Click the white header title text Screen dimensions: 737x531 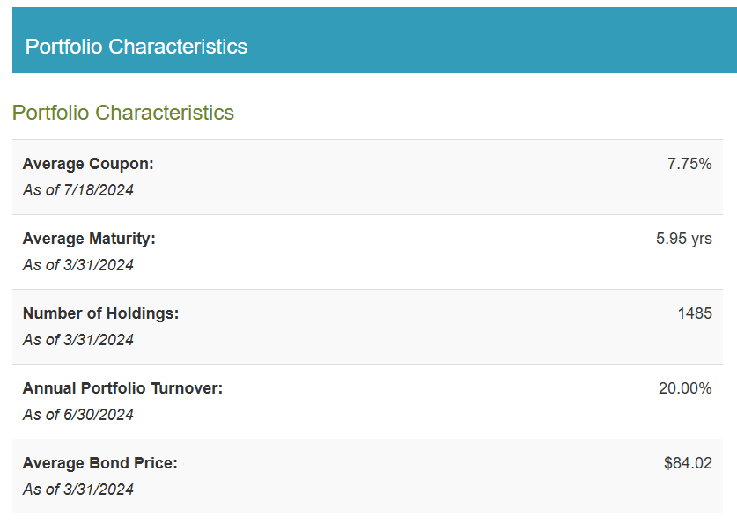[136, 47]
